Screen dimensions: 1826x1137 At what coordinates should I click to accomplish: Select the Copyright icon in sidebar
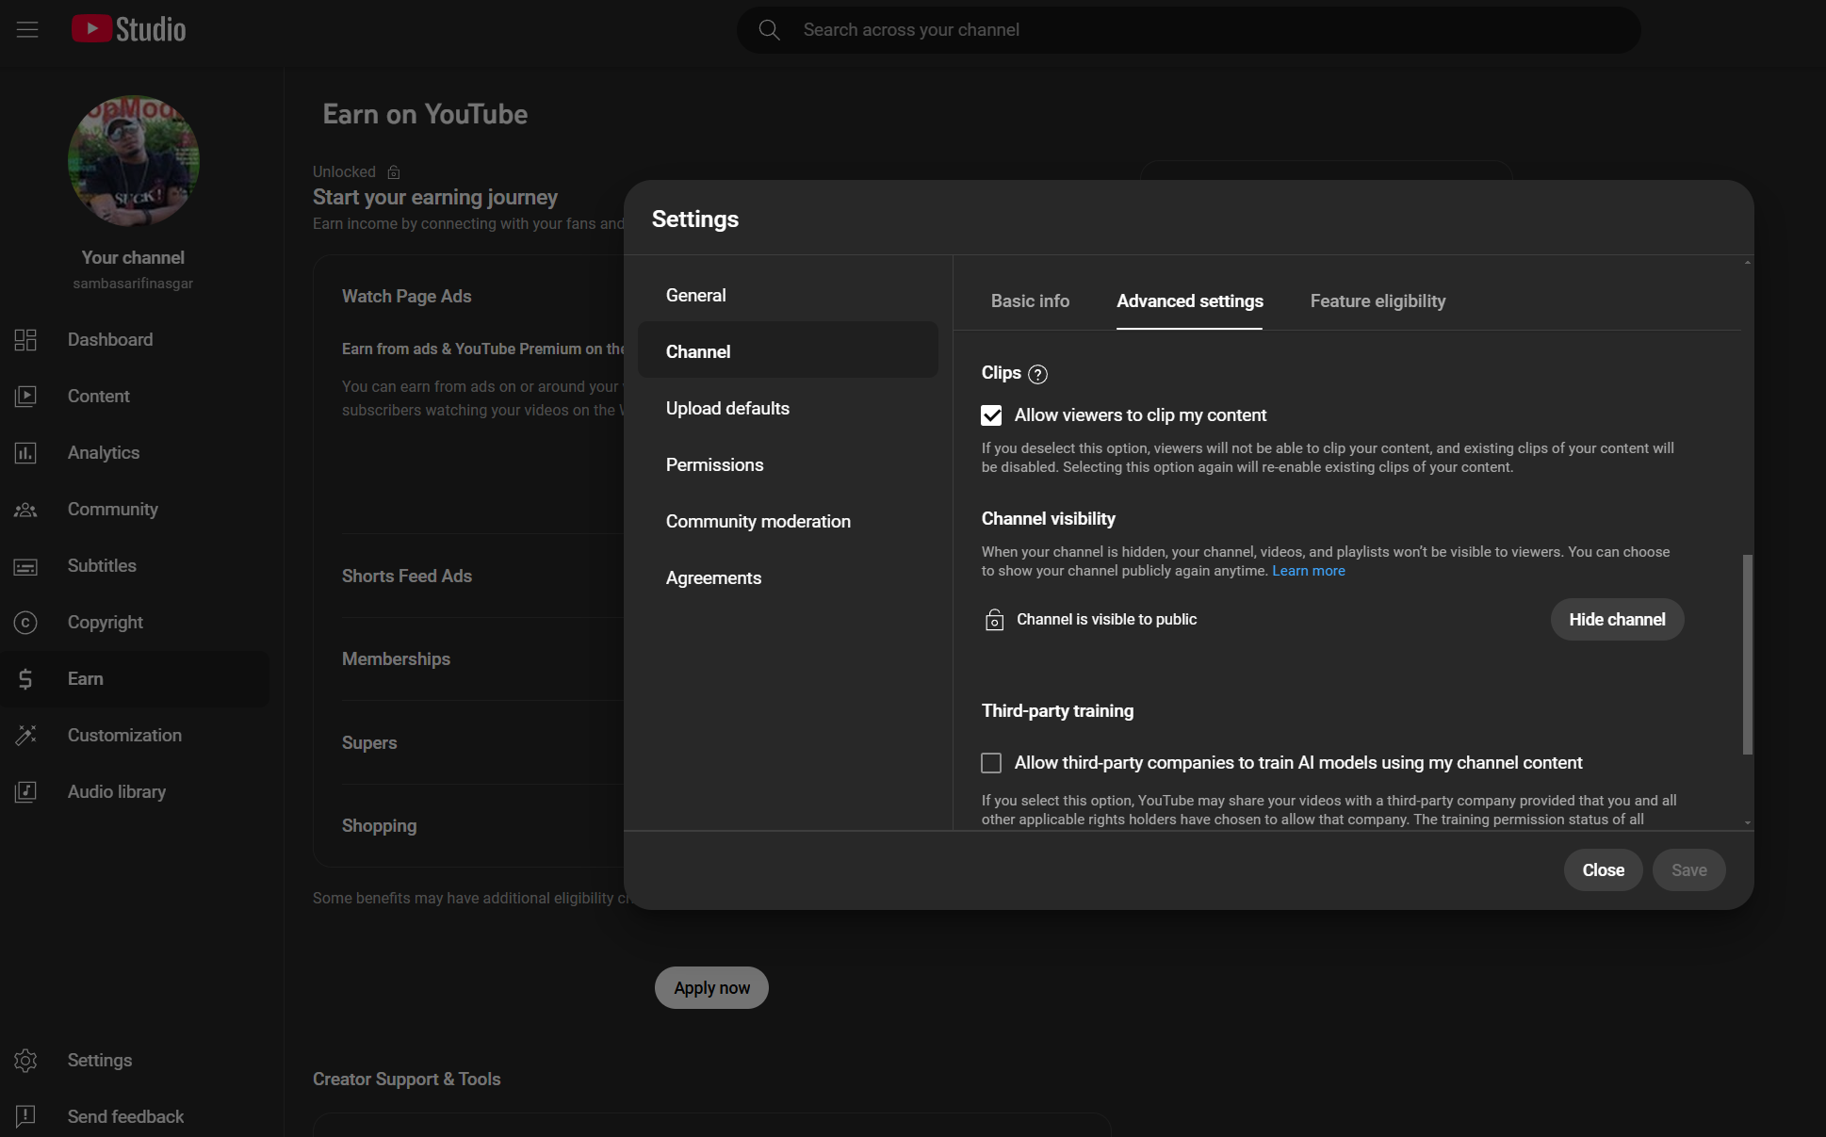(x=25, y=623)
